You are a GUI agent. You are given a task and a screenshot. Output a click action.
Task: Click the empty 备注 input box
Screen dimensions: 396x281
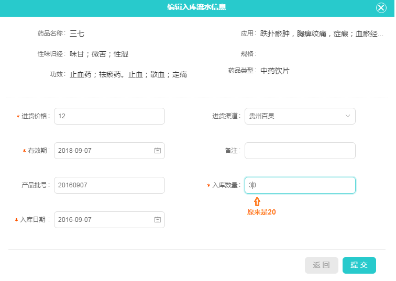[300, 151]
